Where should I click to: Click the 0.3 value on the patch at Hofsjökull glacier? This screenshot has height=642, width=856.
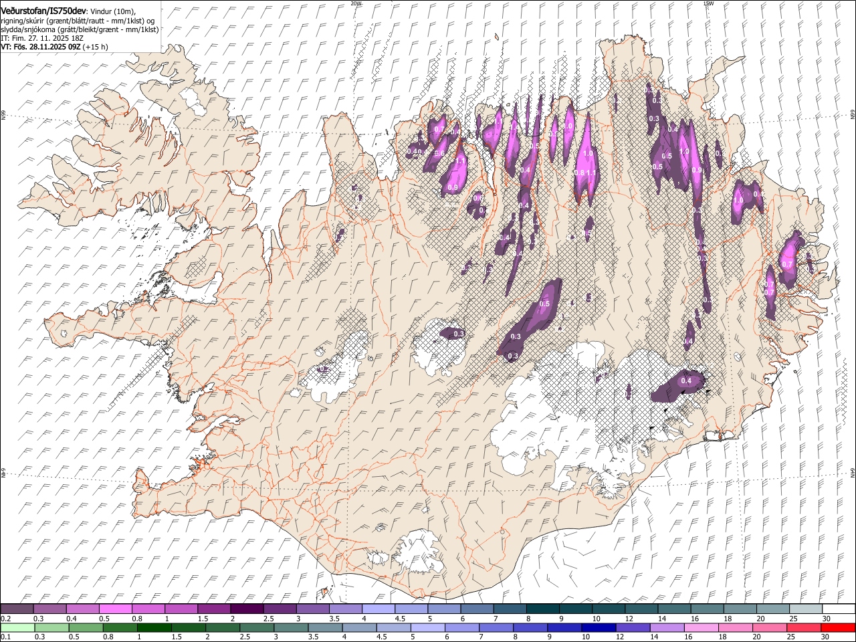tap(459, 334)
